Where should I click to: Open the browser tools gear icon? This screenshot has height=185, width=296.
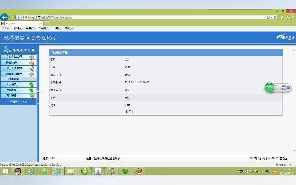(x=293, y=17)
